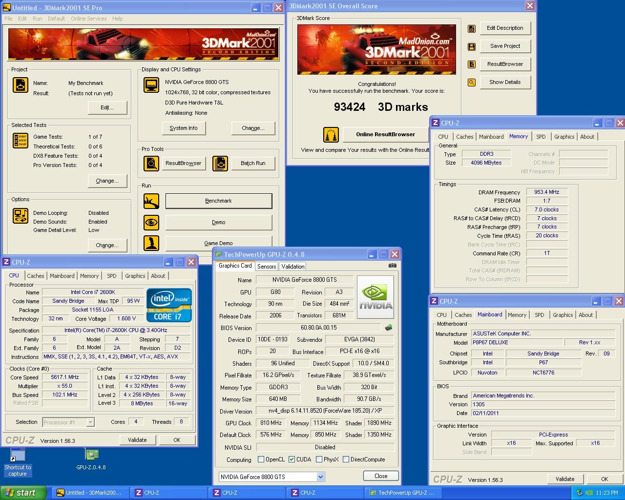Open the Processor #1 selection dropdown

pos(90,422)
